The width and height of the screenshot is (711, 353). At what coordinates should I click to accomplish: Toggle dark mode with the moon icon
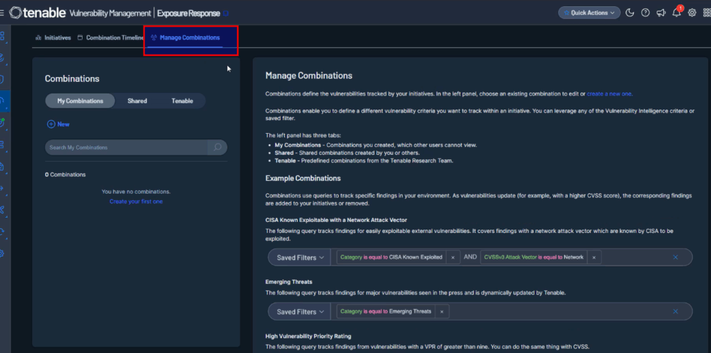coord(630,12)
